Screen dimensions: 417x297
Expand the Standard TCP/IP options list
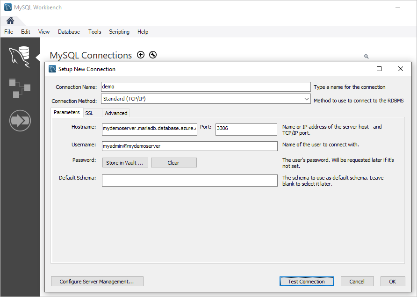tap(306, 99)
